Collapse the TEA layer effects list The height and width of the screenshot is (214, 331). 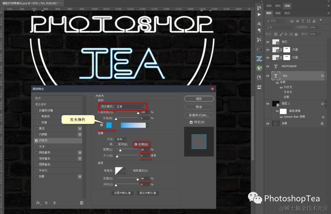pyautogui.click(x=326, y=76)
